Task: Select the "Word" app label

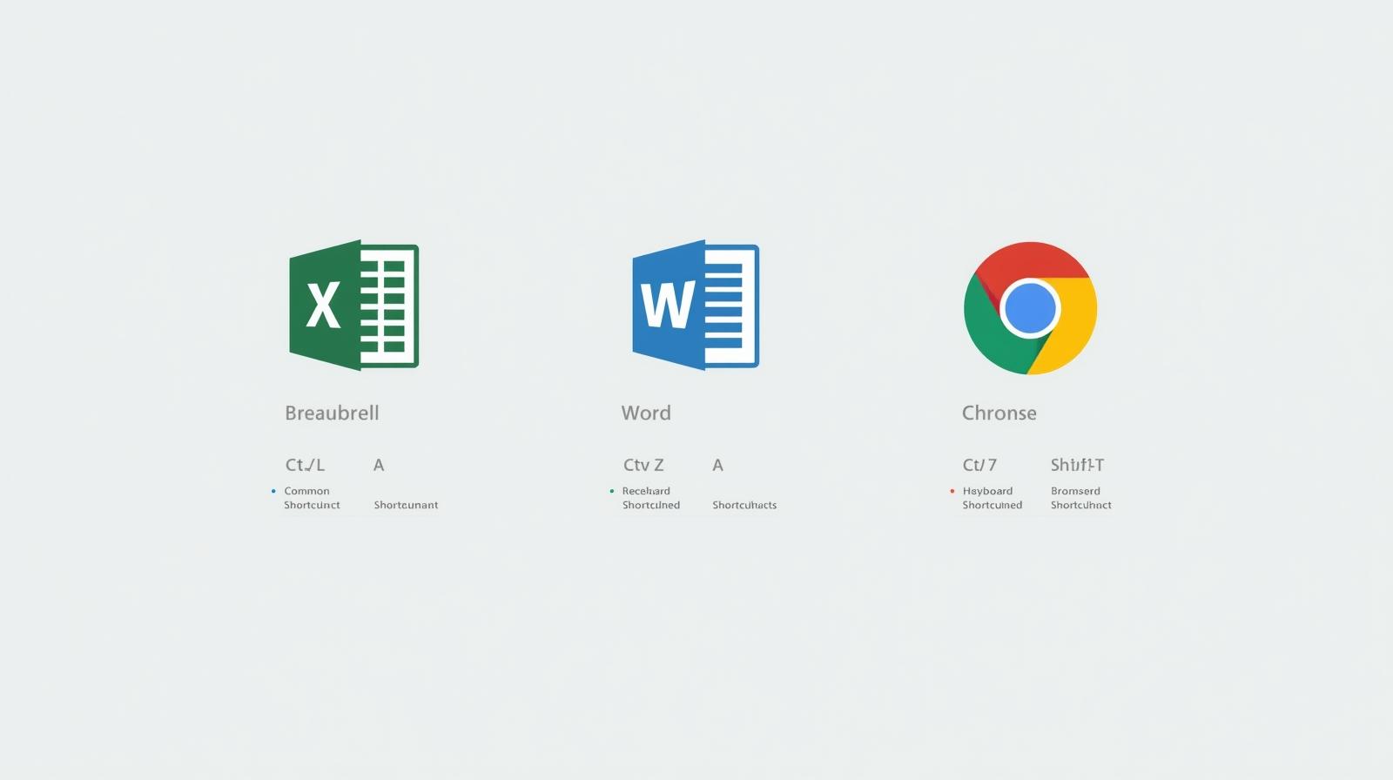Action: click(x=646, y=413)
